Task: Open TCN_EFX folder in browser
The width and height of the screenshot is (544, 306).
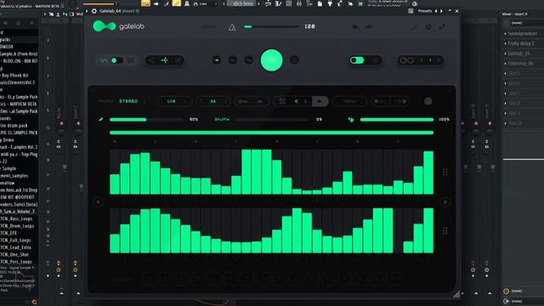Action: point(8,233)
